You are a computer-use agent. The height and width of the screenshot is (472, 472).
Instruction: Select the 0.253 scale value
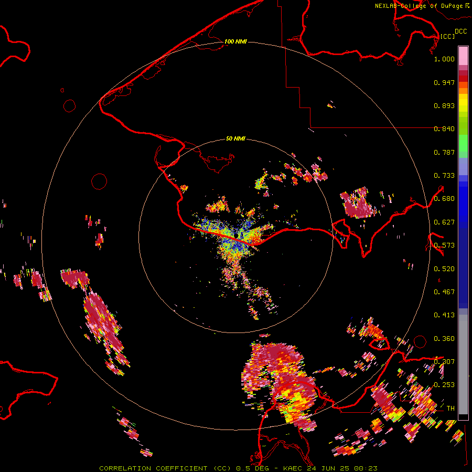(444, 385)
